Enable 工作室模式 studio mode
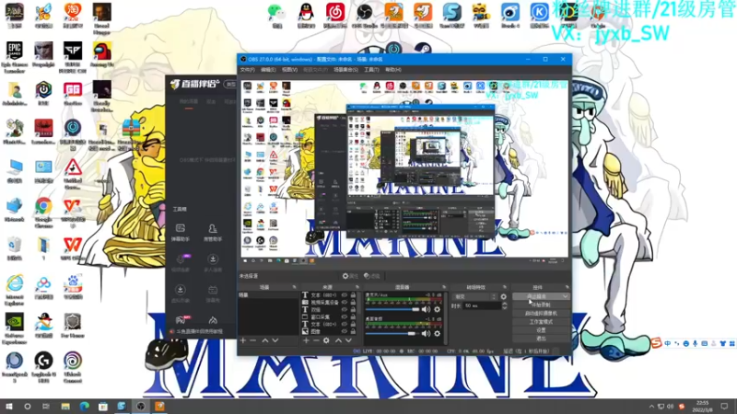 point(541,321)
